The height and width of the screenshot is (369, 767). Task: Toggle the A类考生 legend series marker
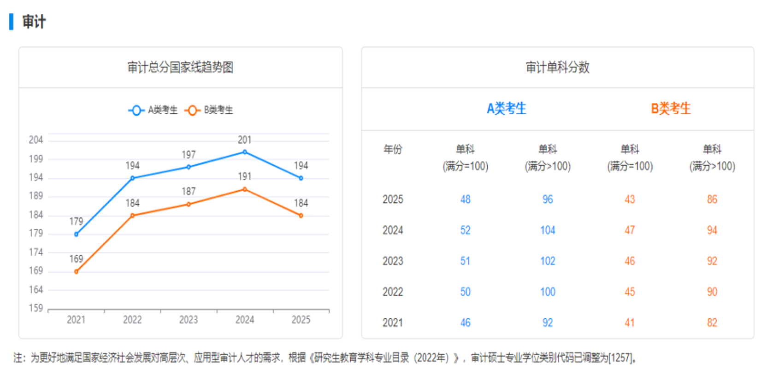(x=136, y=111)
